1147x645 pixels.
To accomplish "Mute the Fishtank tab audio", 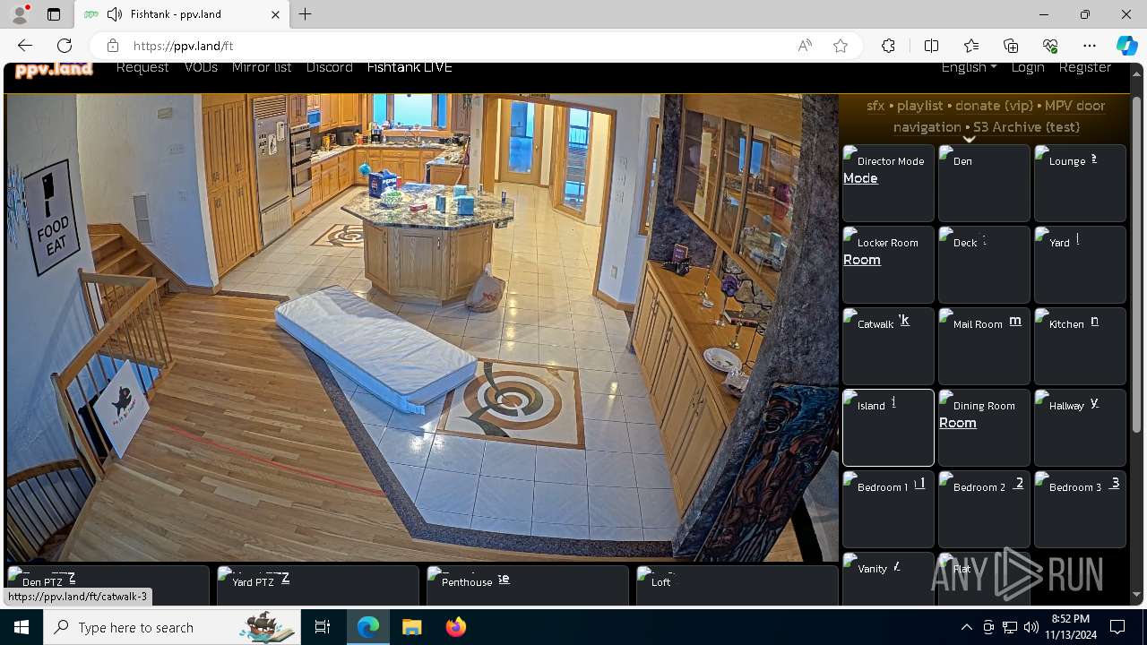I will (x=114, y=14).
